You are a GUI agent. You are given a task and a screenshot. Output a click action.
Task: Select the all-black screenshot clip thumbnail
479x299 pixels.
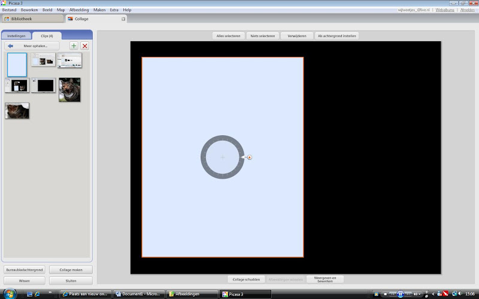pyautogui.click(x=43, y=85)
